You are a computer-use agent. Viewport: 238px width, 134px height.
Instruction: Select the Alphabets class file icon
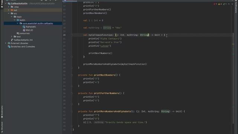click(24, 27)
